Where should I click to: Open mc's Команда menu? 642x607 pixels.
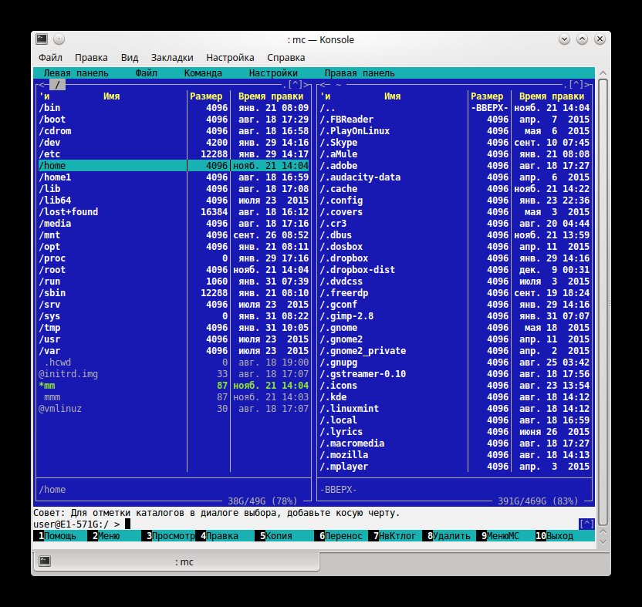pos(203,73)
